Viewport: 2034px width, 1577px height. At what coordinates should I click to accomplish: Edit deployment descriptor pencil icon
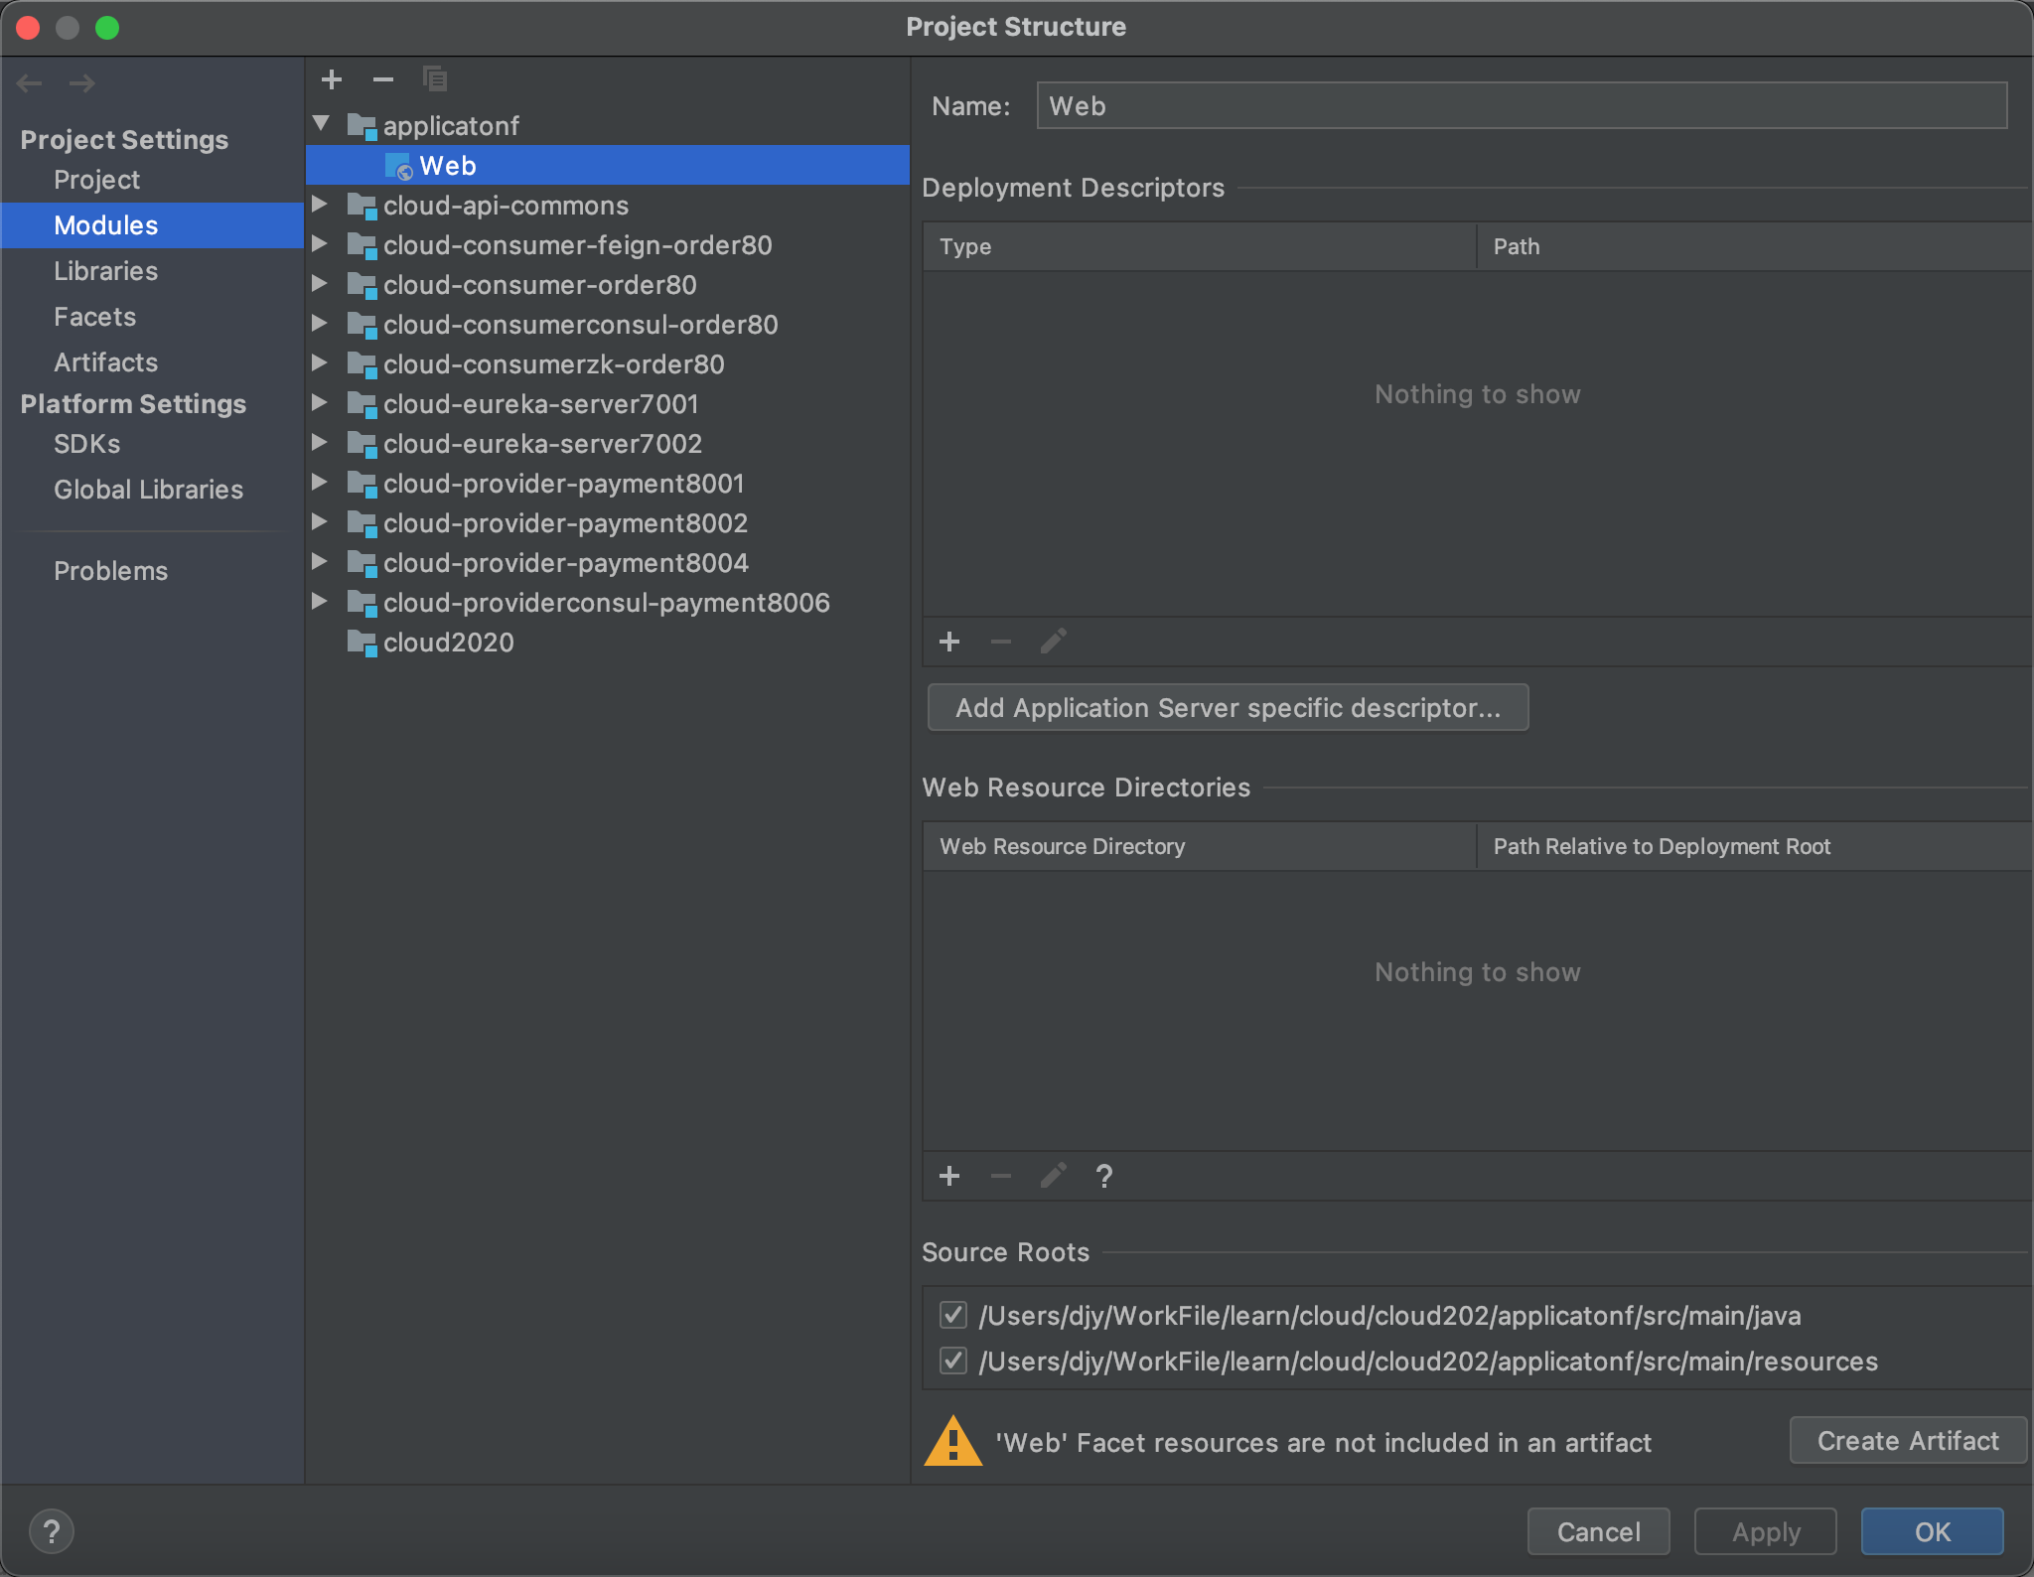click(x=1053, y=642)
